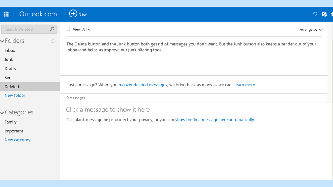333x187 pixels.
Task: Collapse the Categories section
Action: 2,112
